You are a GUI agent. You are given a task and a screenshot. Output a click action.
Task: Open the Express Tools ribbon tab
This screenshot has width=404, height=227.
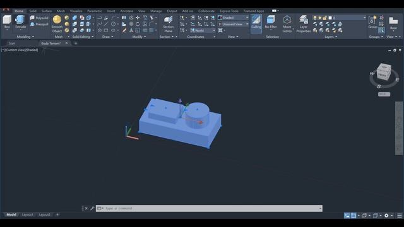pos(229,11)
